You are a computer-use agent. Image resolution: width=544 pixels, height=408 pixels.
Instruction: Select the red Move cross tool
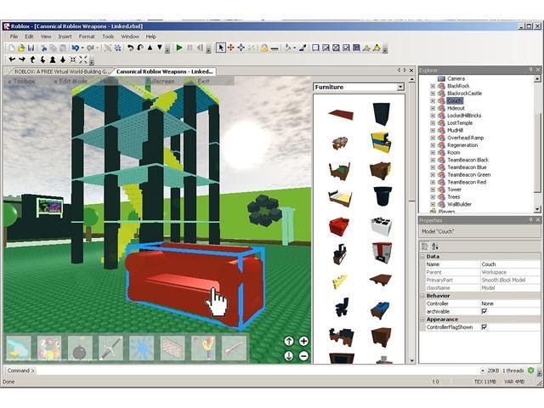pyautogui.click(x=230, y=48)
